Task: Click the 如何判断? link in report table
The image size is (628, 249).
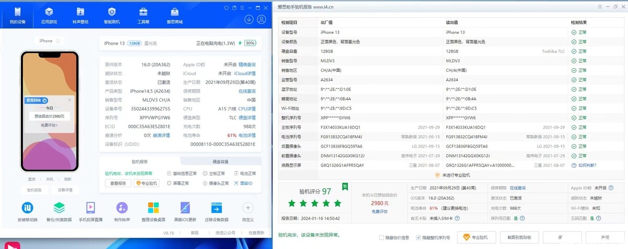Action: click(x=587, y=165)
